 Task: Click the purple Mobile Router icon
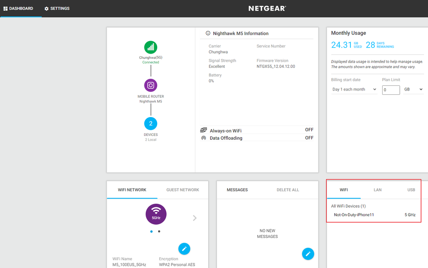click(x=151, y=85)
